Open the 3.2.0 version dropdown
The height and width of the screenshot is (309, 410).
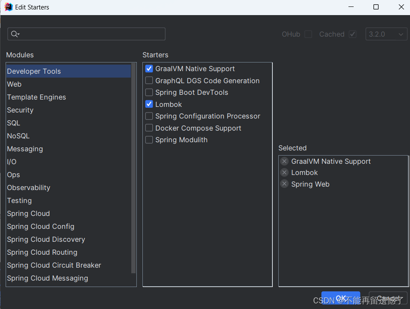(386, 34)
